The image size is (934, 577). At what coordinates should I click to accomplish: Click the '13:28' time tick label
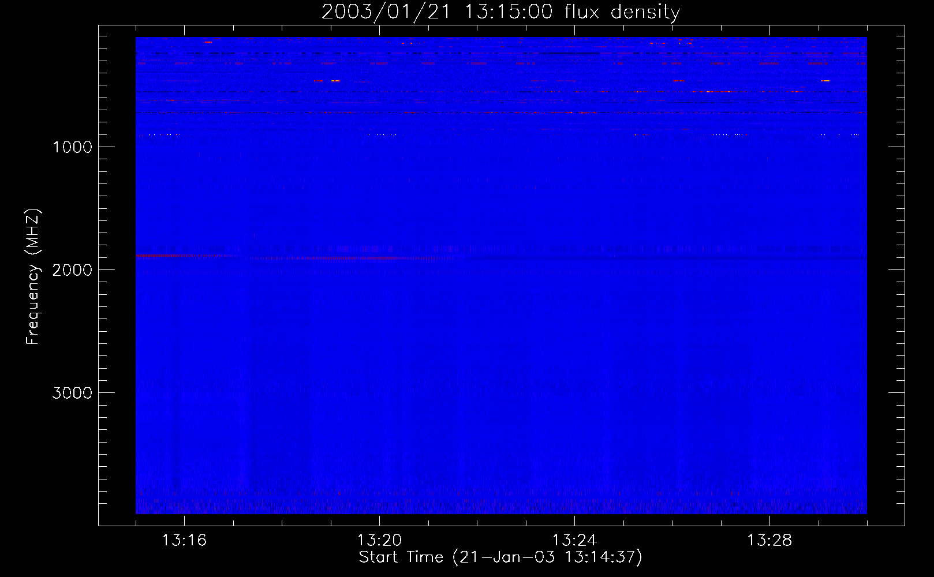pyautogui.click(x=769, y=540)
